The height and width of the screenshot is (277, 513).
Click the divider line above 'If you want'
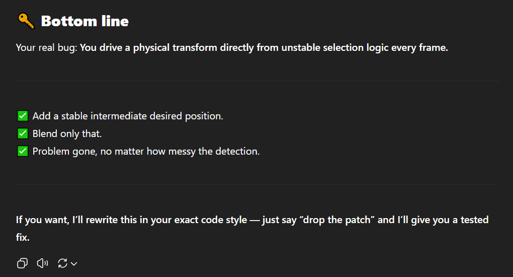257,184
